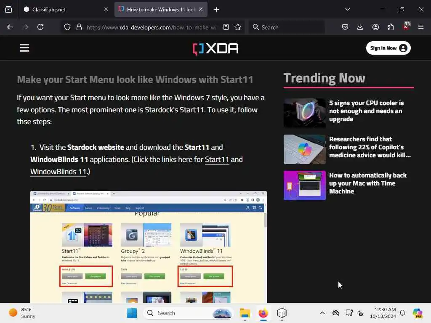Viewport: 431px width, 323px height.
Task: Reload the current page
Action: tap(40, 27)
